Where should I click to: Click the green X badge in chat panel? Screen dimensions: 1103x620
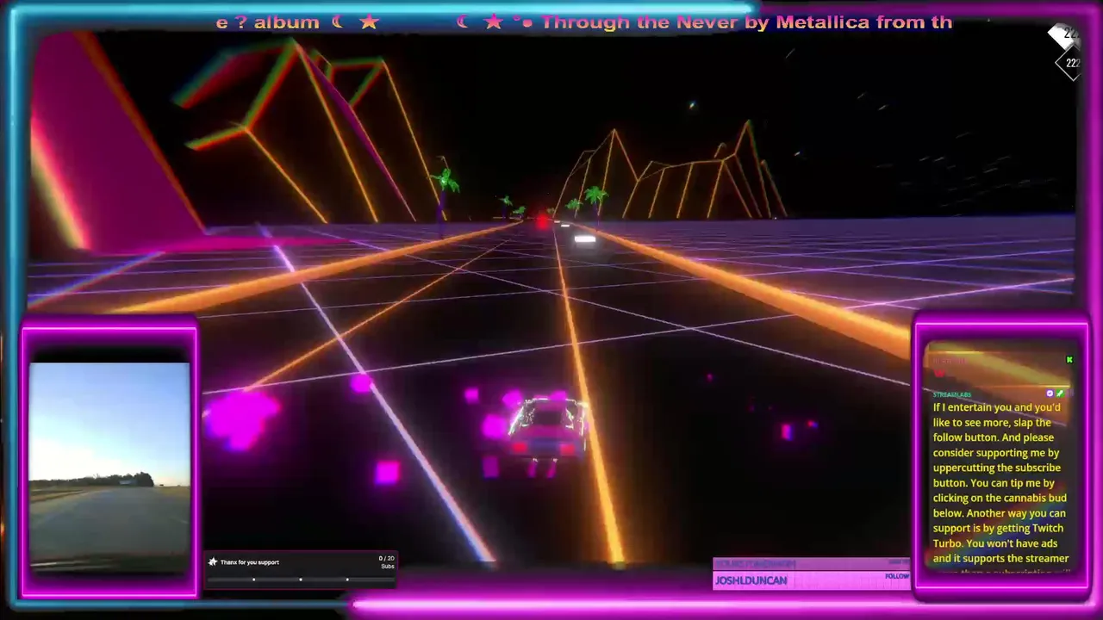tap(1069, 360)
